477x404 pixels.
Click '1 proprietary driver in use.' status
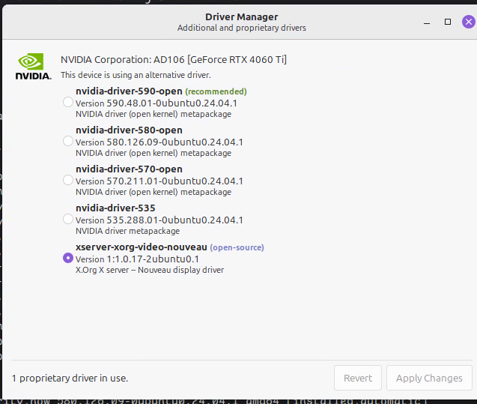[x=70, y=378]
